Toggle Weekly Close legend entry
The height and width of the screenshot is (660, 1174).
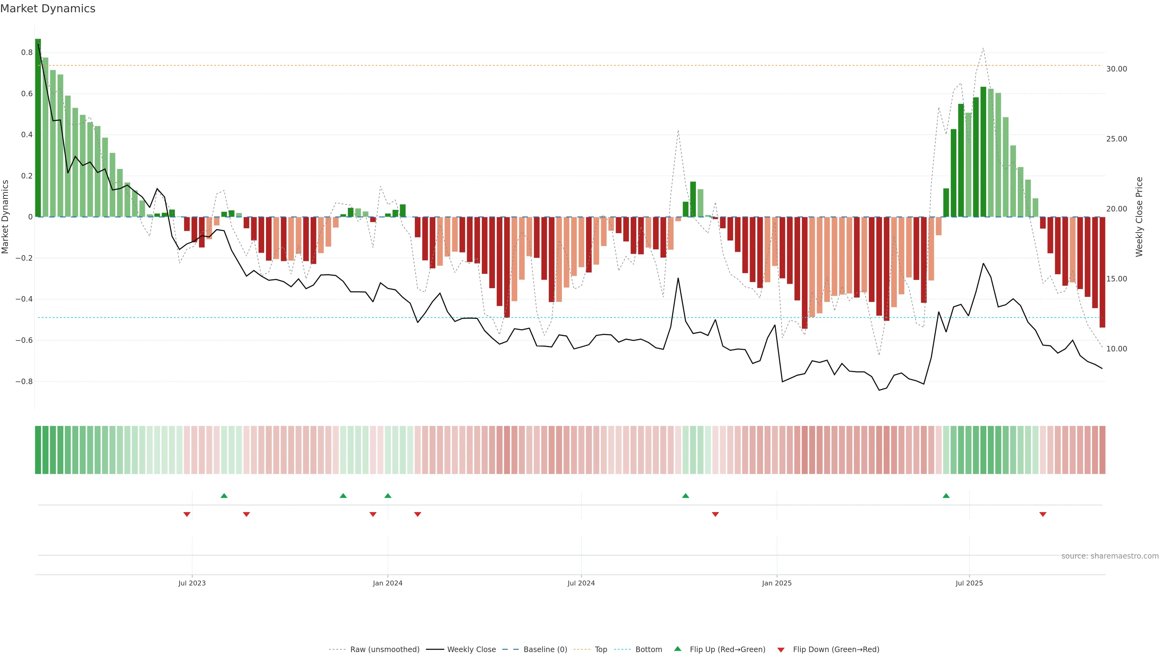471,649
